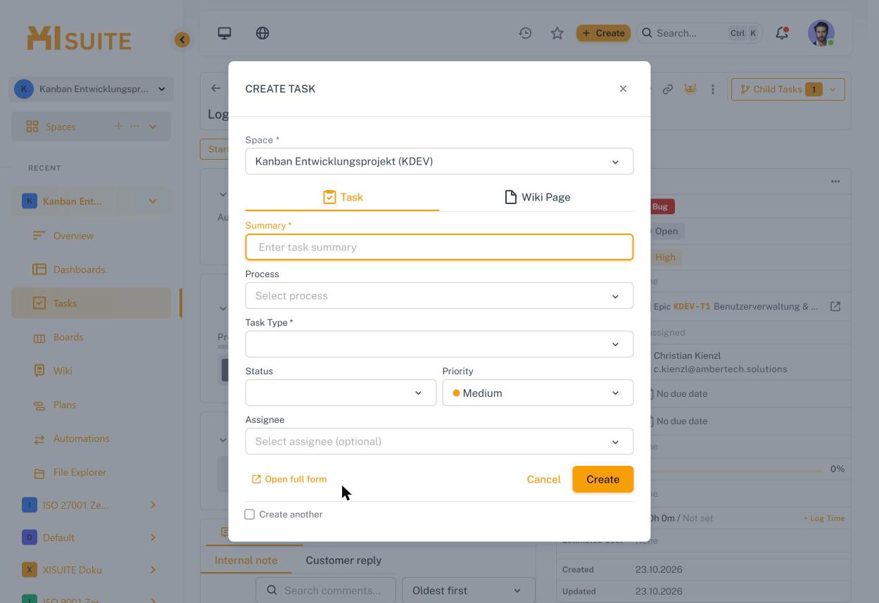Viewport: 879px width, 603px height.
Task: Open the Priority Medium dropdown
Action: 538,393
